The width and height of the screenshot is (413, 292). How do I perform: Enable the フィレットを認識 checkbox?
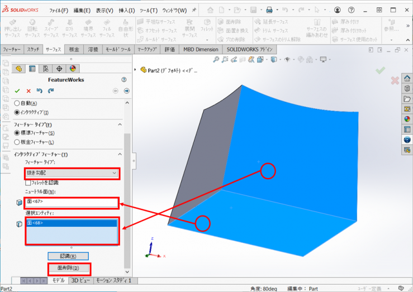(28, 183)
